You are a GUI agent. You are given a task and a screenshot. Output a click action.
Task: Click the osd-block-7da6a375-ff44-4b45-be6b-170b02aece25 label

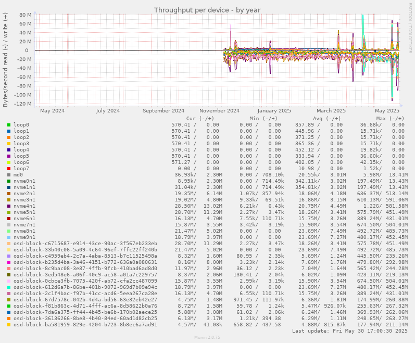pos(85,312)
